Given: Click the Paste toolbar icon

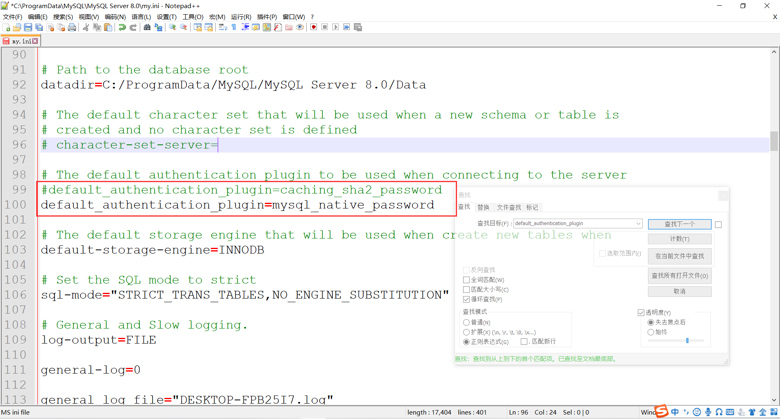Looking at the screenshot, I should pyautogui.click(x=108, y=27).
